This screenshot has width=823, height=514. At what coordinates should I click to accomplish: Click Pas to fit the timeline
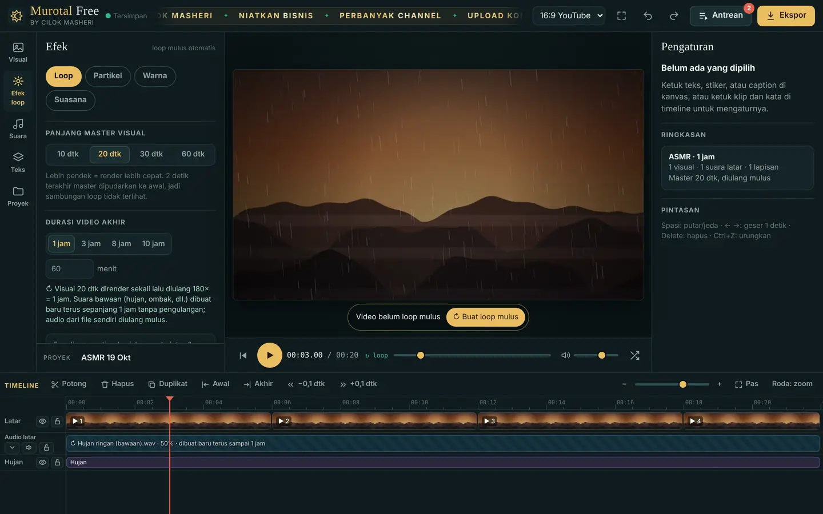point(746,384)
